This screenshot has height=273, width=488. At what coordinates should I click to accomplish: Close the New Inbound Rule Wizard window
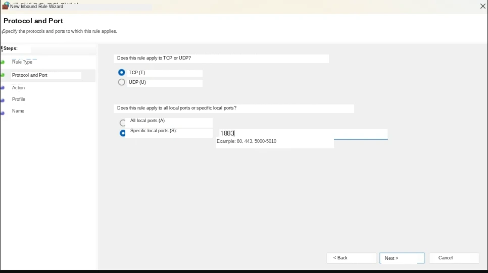pos(483,6)
